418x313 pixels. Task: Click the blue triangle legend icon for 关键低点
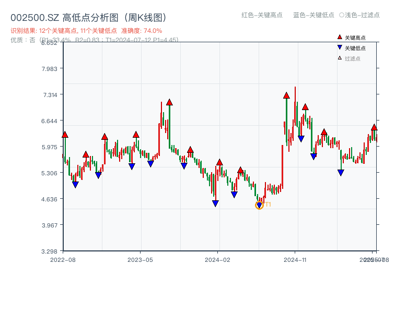[x=340, y=48]
